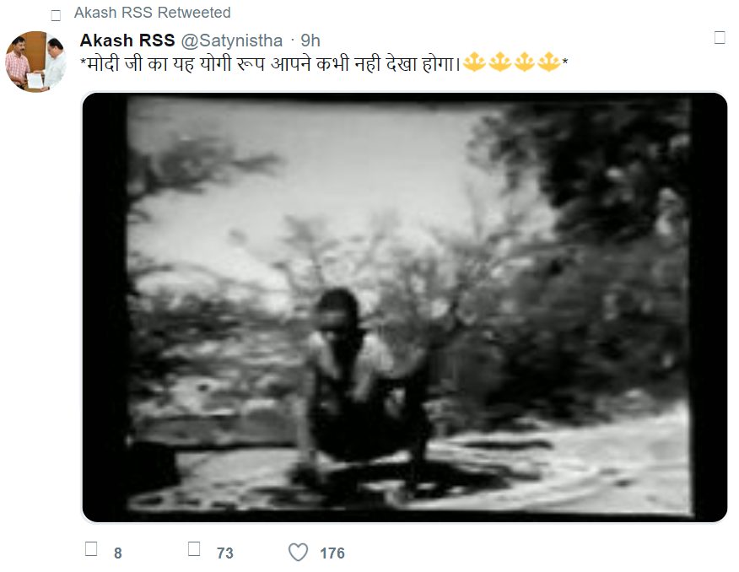
Task: Click the second lotus emoji in the tweet
Action: (x=499, y=62)
